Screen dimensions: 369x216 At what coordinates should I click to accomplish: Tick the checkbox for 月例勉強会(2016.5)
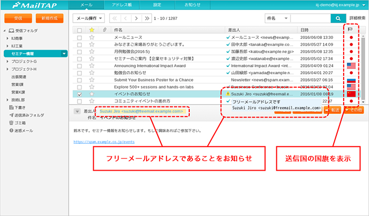click(80, 52)
